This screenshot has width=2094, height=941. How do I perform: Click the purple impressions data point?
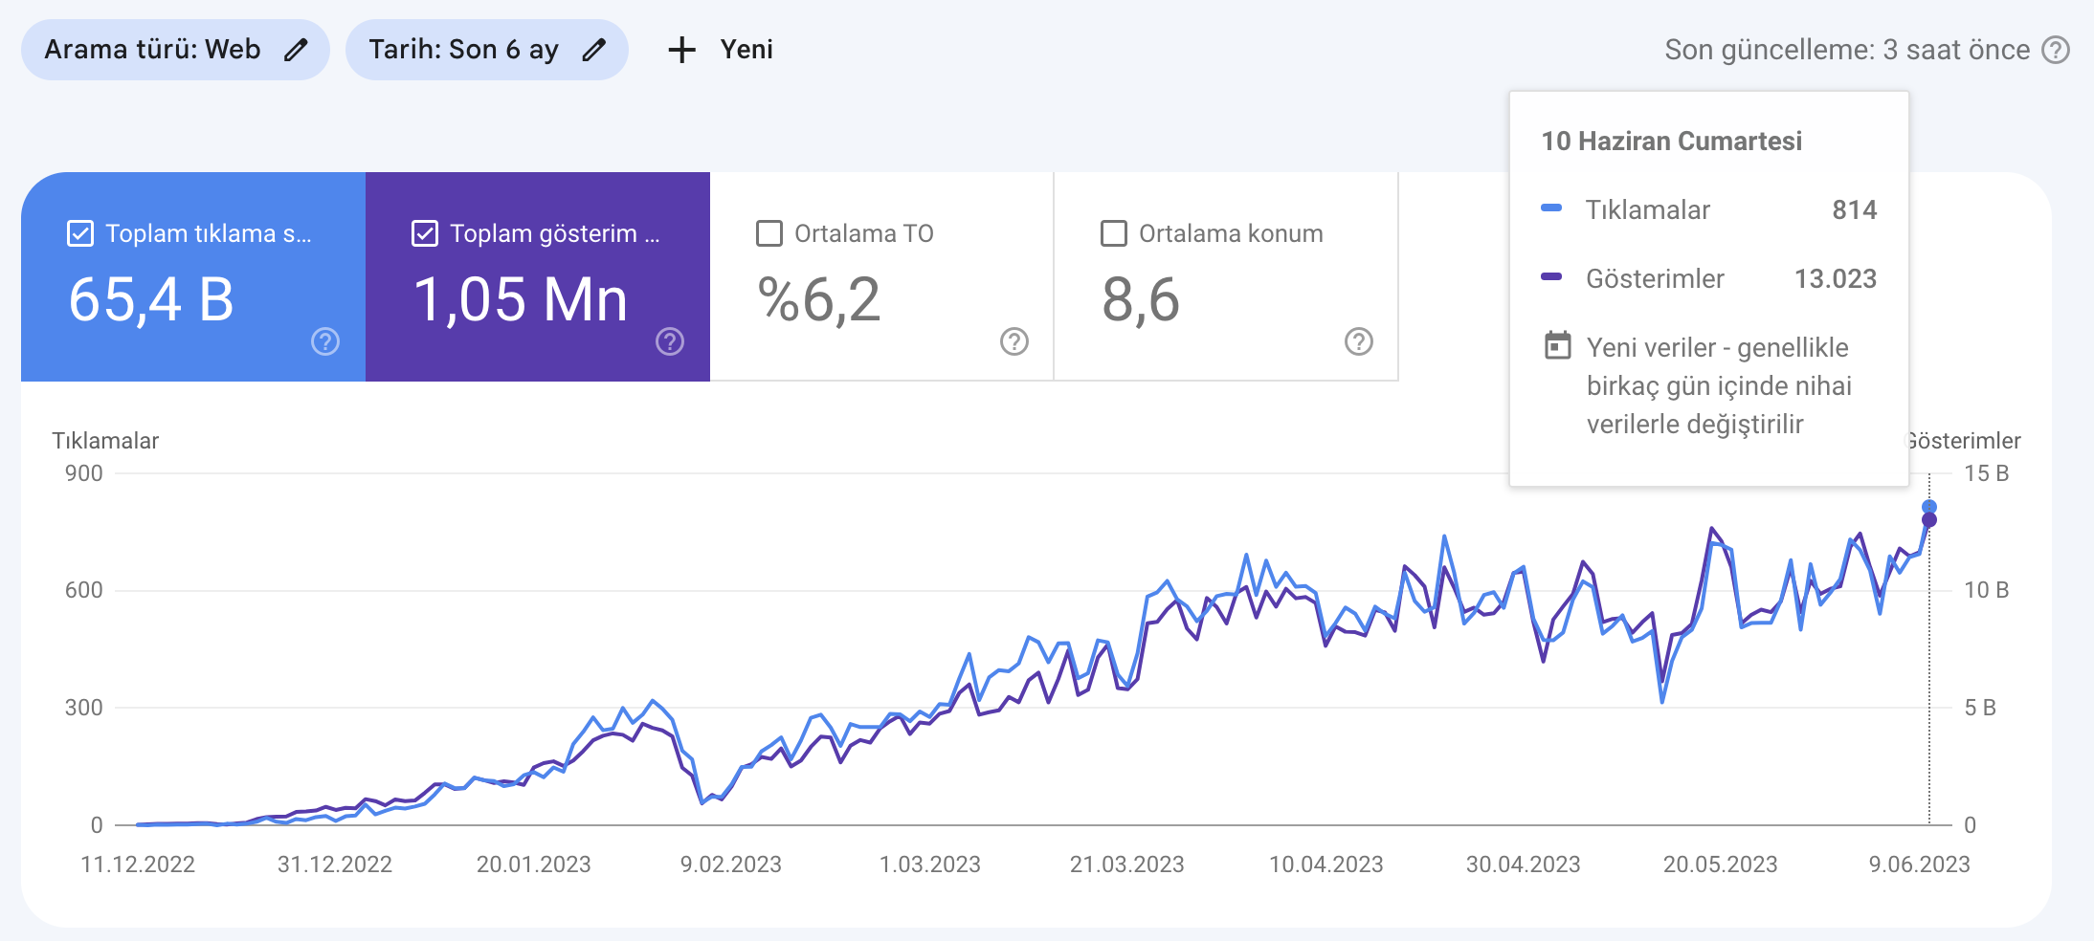[x=1929, y=520]
